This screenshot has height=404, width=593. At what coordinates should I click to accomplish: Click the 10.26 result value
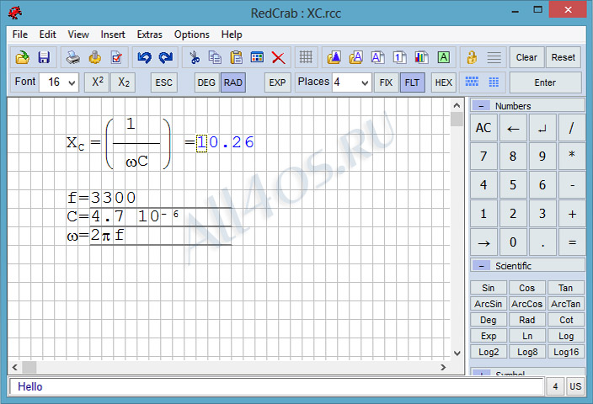(225, 142)
